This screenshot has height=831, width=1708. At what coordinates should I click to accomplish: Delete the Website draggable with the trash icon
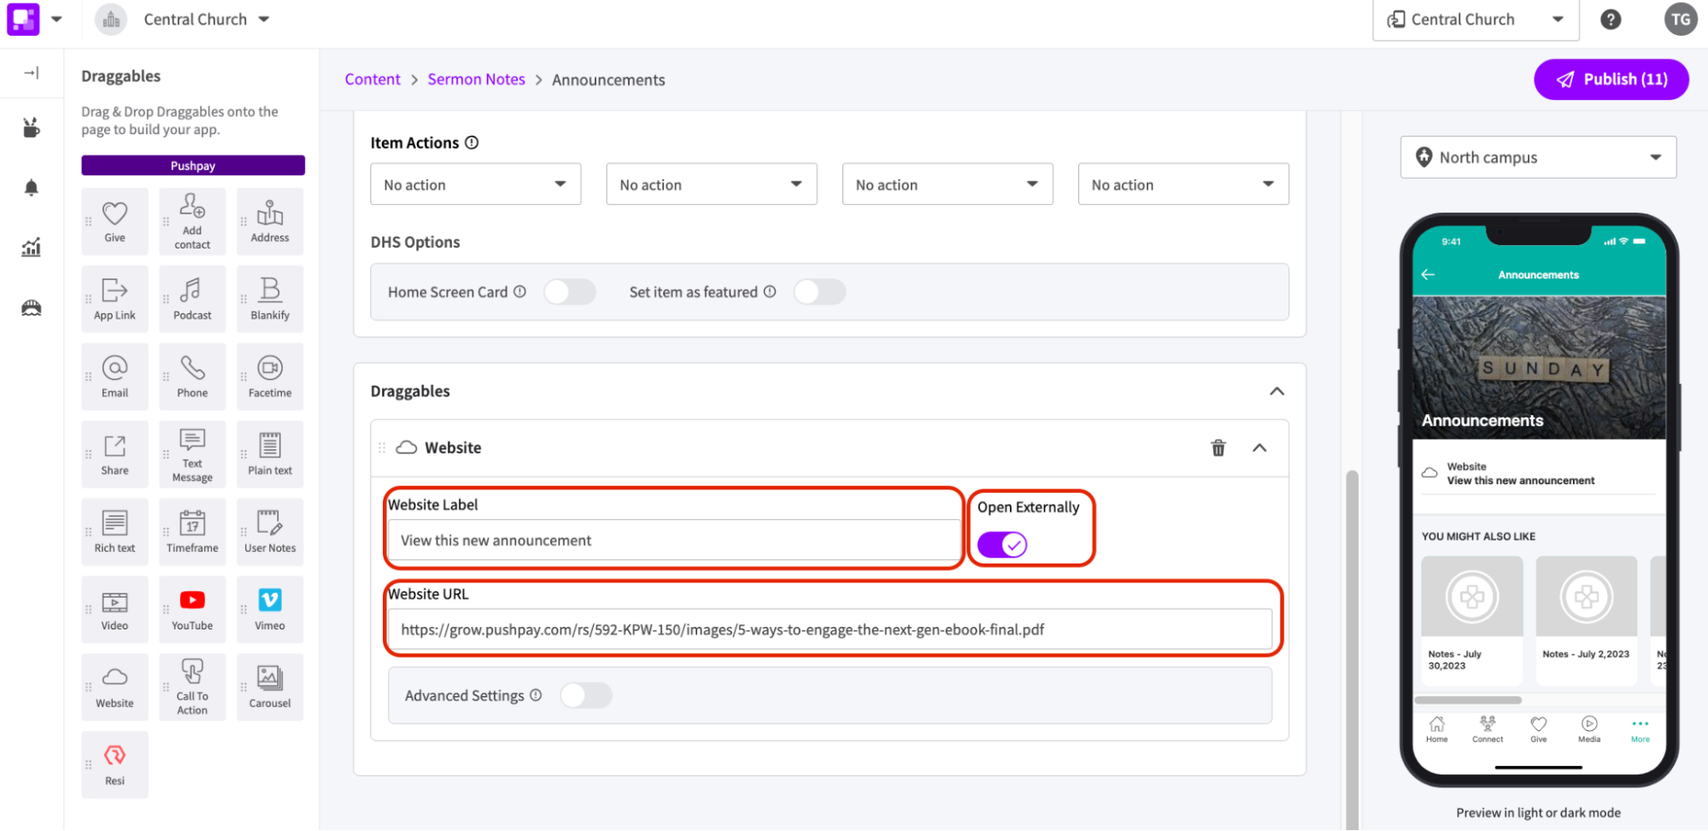pos(1218,448)
